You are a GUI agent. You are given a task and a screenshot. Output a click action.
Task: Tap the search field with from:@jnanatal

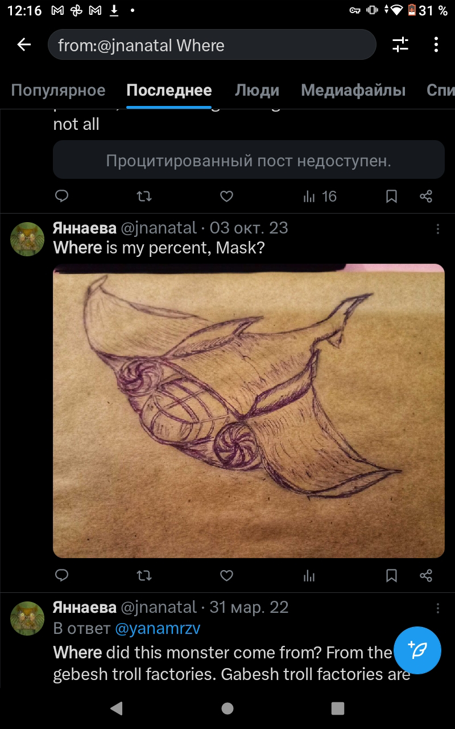[x=212, y=45]
